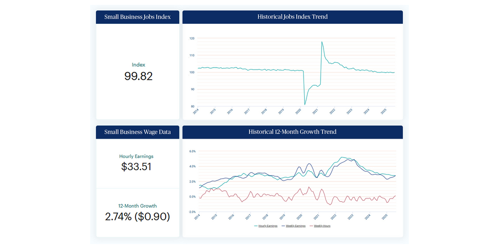Toggle the Hourly Earnings legend series
Screen dimensions: 499x249
pos(268,226)
